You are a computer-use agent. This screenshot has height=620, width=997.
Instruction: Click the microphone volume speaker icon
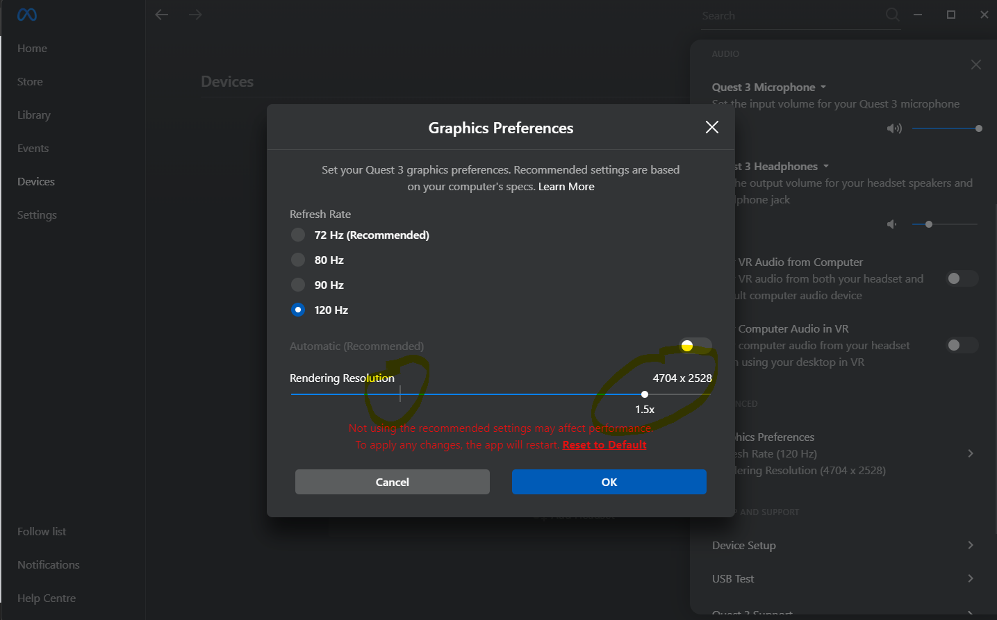[894, 128]
